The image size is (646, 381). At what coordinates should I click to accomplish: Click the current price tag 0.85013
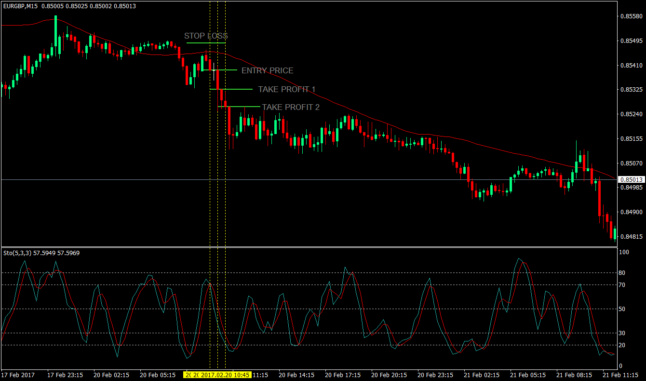[631, 179]
